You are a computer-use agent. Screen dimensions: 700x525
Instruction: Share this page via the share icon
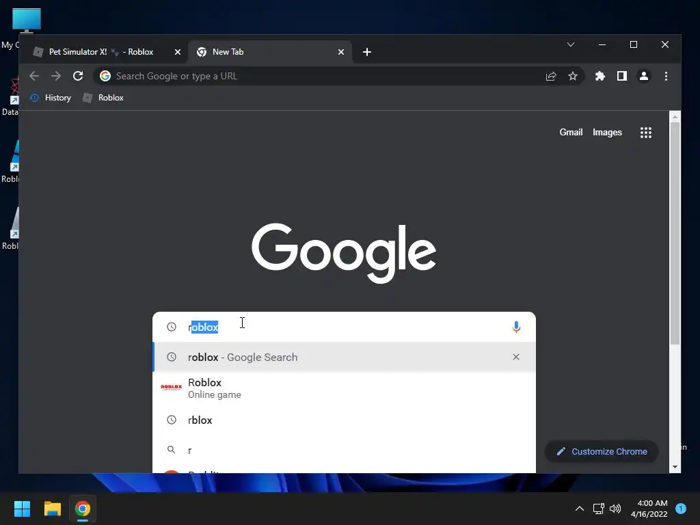click(x=551, y=77)
